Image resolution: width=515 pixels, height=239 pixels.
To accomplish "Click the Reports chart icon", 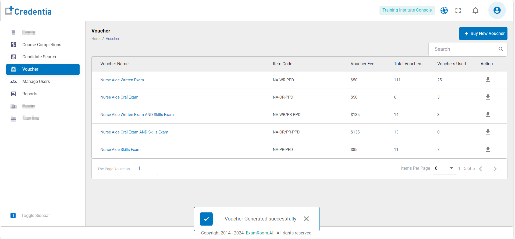I will [x=13, y=94].
